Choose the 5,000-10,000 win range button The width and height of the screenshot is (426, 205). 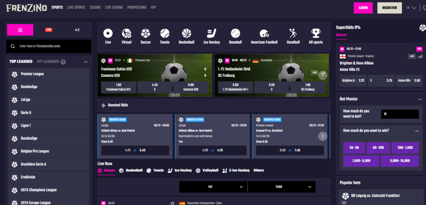click(400, 161)
